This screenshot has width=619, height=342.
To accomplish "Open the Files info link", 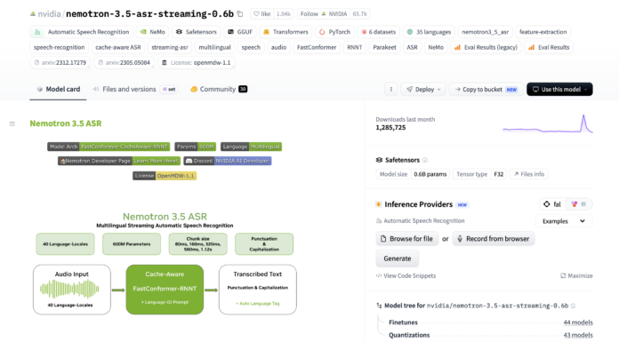I will click(x=529, y=174).
